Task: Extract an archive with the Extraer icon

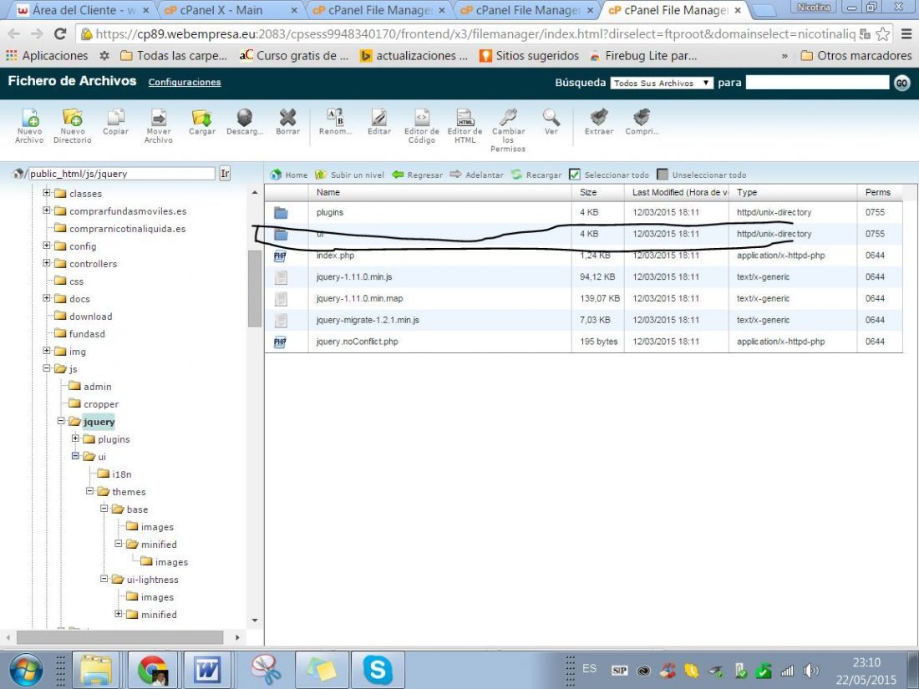Action: click(x=599, y=122)
